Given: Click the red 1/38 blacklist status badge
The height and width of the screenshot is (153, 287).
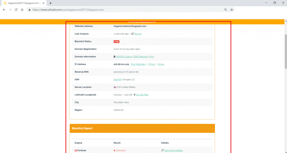Looking at the screenshot, I should [x=116, y=42].
